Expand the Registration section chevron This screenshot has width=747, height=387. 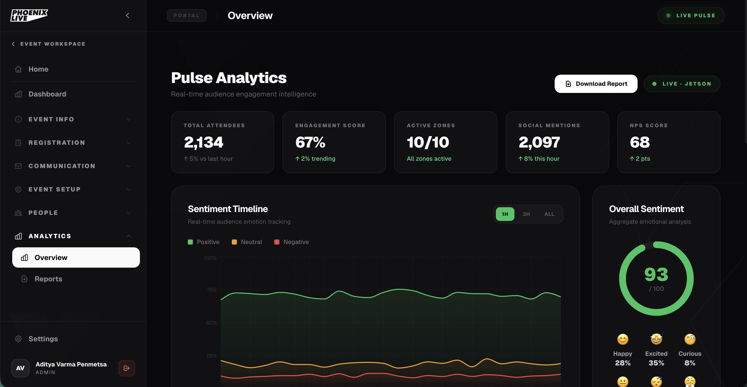tap(129, 143)
